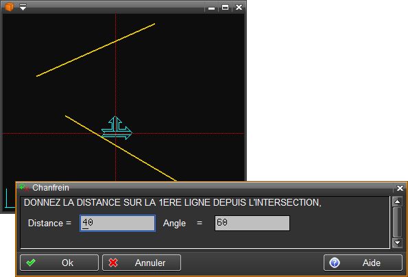Click the blue question mark icon
The width and height of the screenshot is (408, 277).
click(x=335, y=263)
